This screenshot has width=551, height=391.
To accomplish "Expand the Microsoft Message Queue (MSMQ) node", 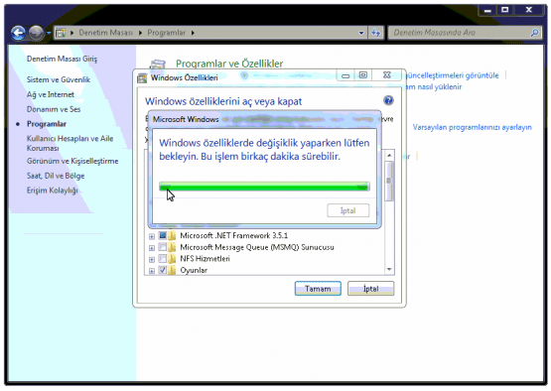I will (x=152, y=248).
